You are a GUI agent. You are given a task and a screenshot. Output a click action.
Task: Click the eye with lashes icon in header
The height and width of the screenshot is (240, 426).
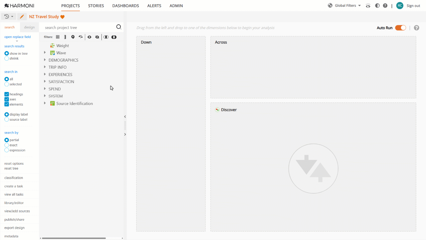click(x=368, y=6)
